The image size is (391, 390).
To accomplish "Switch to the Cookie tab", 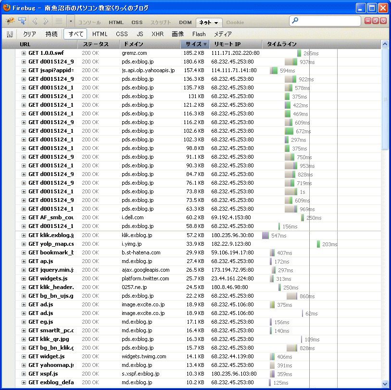I will click(235, 23).
